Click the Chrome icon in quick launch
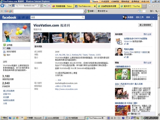The width and height of the screenshot is (160, 120). coord(17,118)
